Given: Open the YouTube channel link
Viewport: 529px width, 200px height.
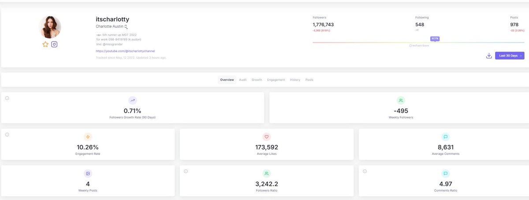Looking at the screenshot, I should click(x=126, y=51).
